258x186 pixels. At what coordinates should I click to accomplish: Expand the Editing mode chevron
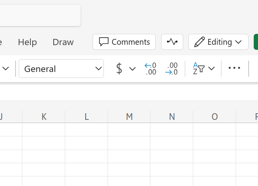pyautogui.click(x=239, y=42)
